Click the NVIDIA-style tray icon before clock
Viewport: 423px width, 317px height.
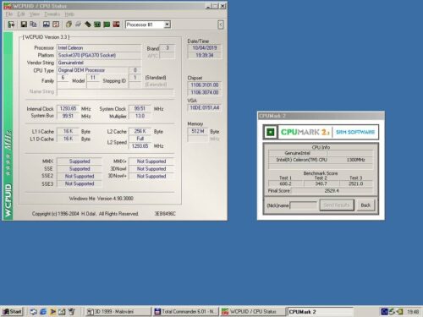click(400, 312)
